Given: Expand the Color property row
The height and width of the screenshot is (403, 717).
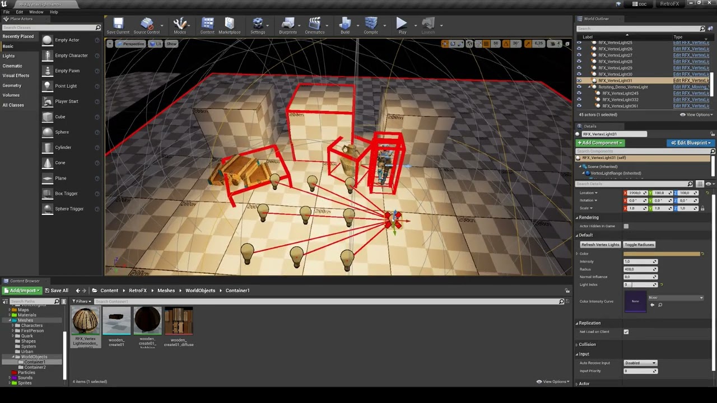Looking at the screenshot, I should point(578,254).
